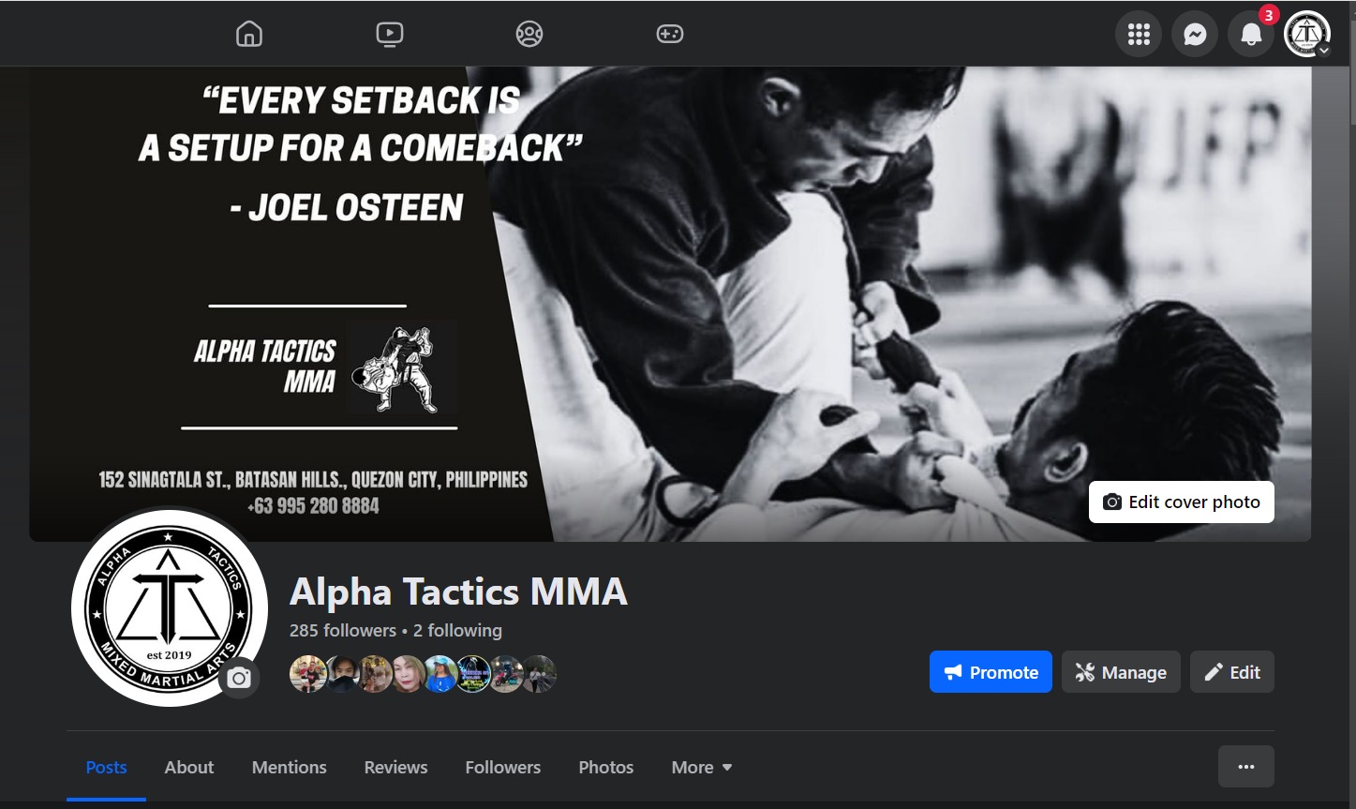Click the camera icon on profile picture
This screenshot has width=1356, height=809.
click(x=239, y=678)
